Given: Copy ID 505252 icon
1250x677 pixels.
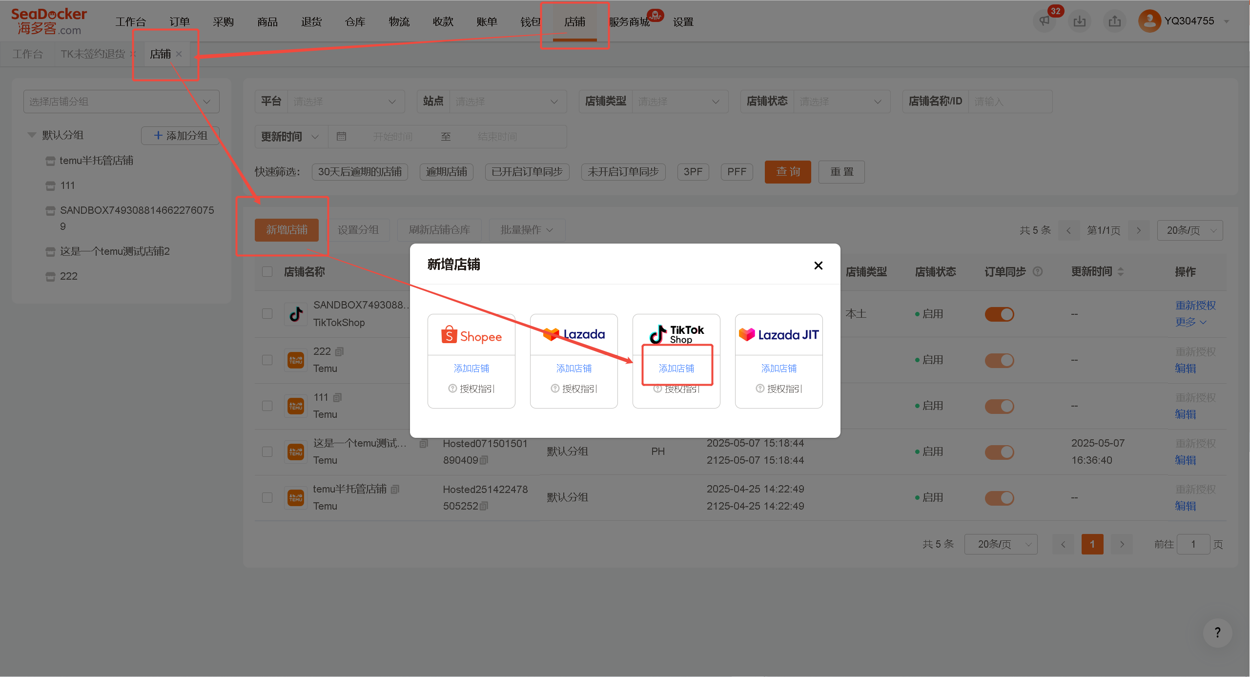Looking at the screenshot, I should click(484, 506).
